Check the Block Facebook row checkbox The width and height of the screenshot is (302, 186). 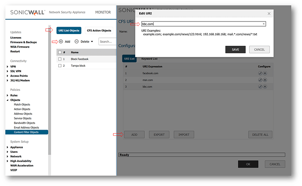point(60,59)
